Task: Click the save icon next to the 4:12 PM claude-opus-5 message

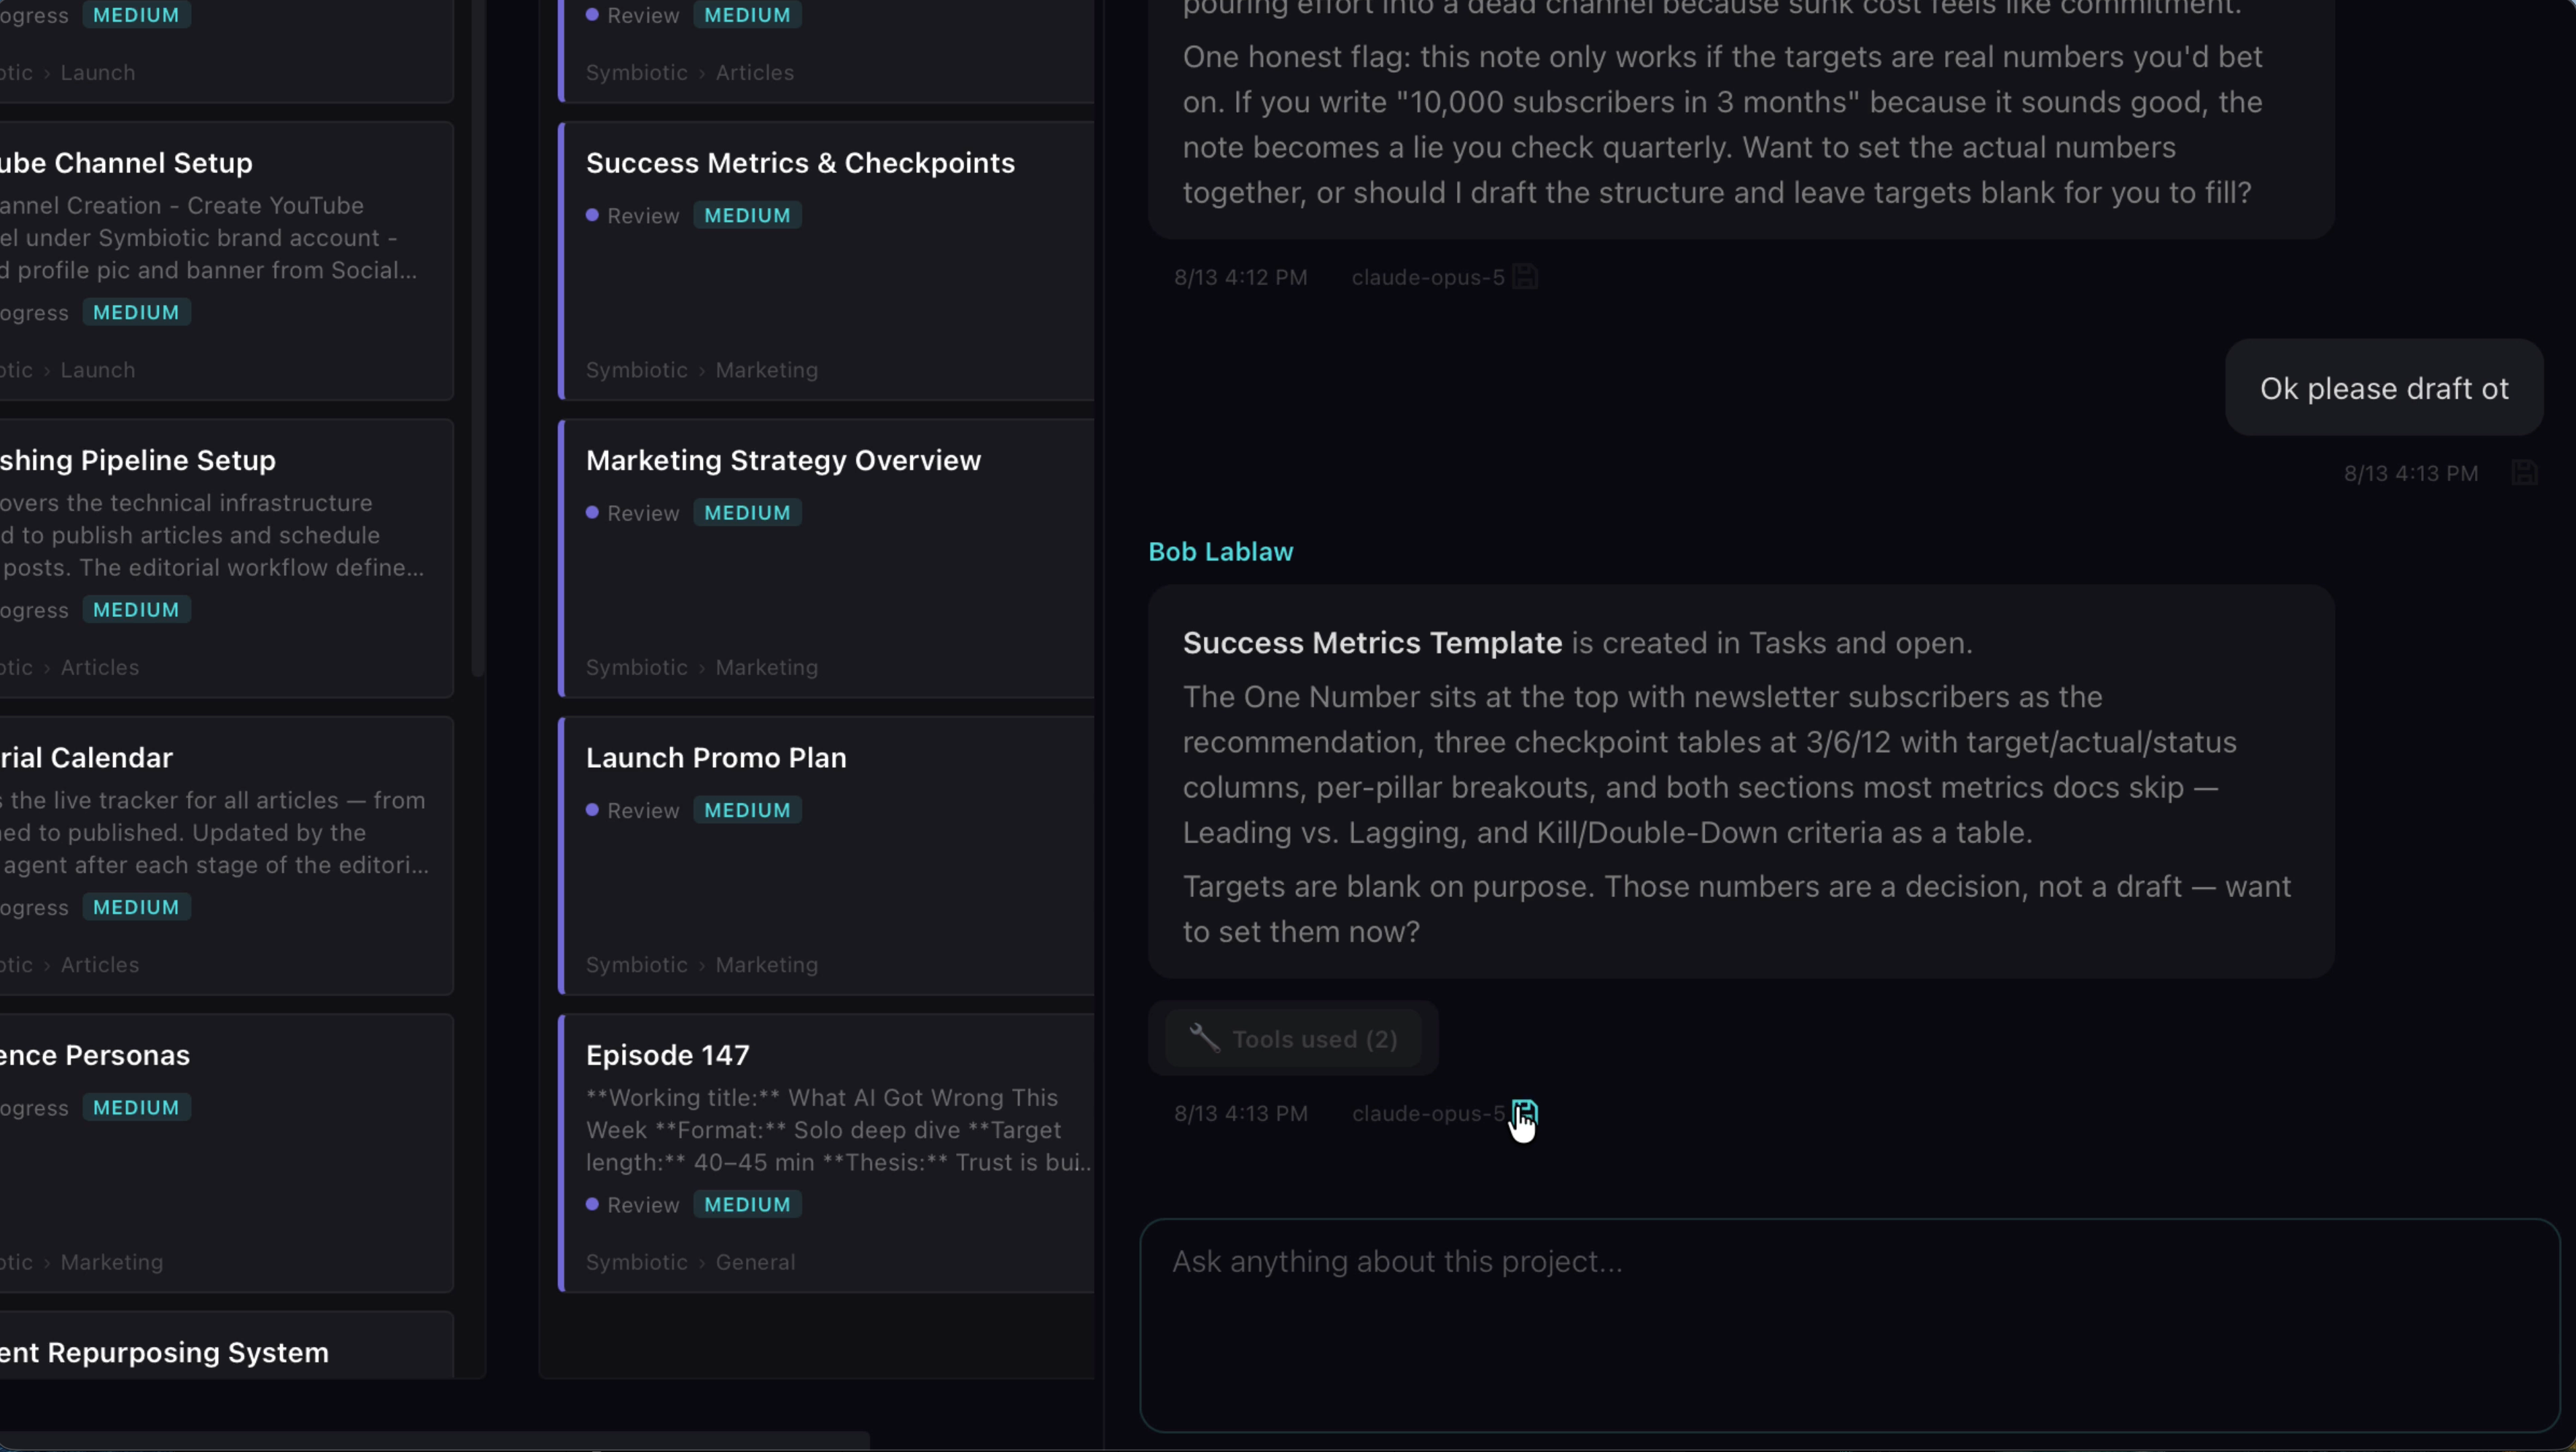Action: (x=1524, y=277)
